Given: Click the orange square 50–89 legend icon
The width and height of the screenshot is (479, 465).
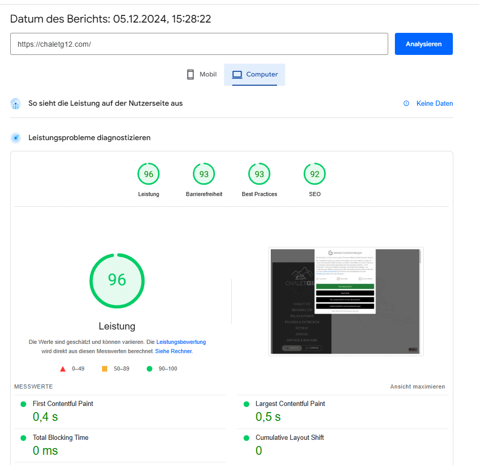Looking at the screenshot, I should pyautogui.click(x=105, y=369).
